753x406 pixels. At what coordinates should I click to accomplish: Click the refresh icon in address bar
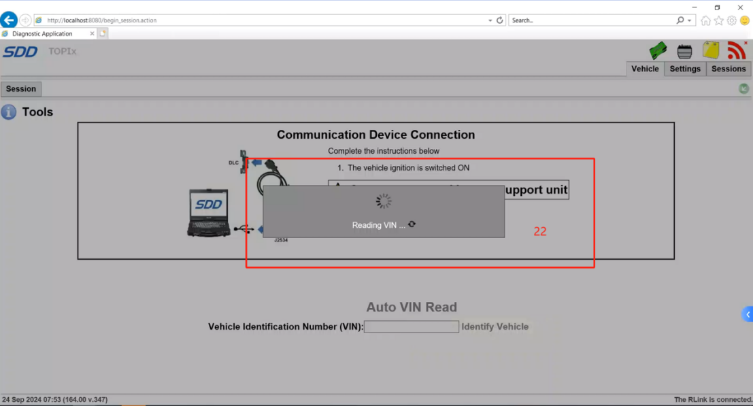(500, 20)
